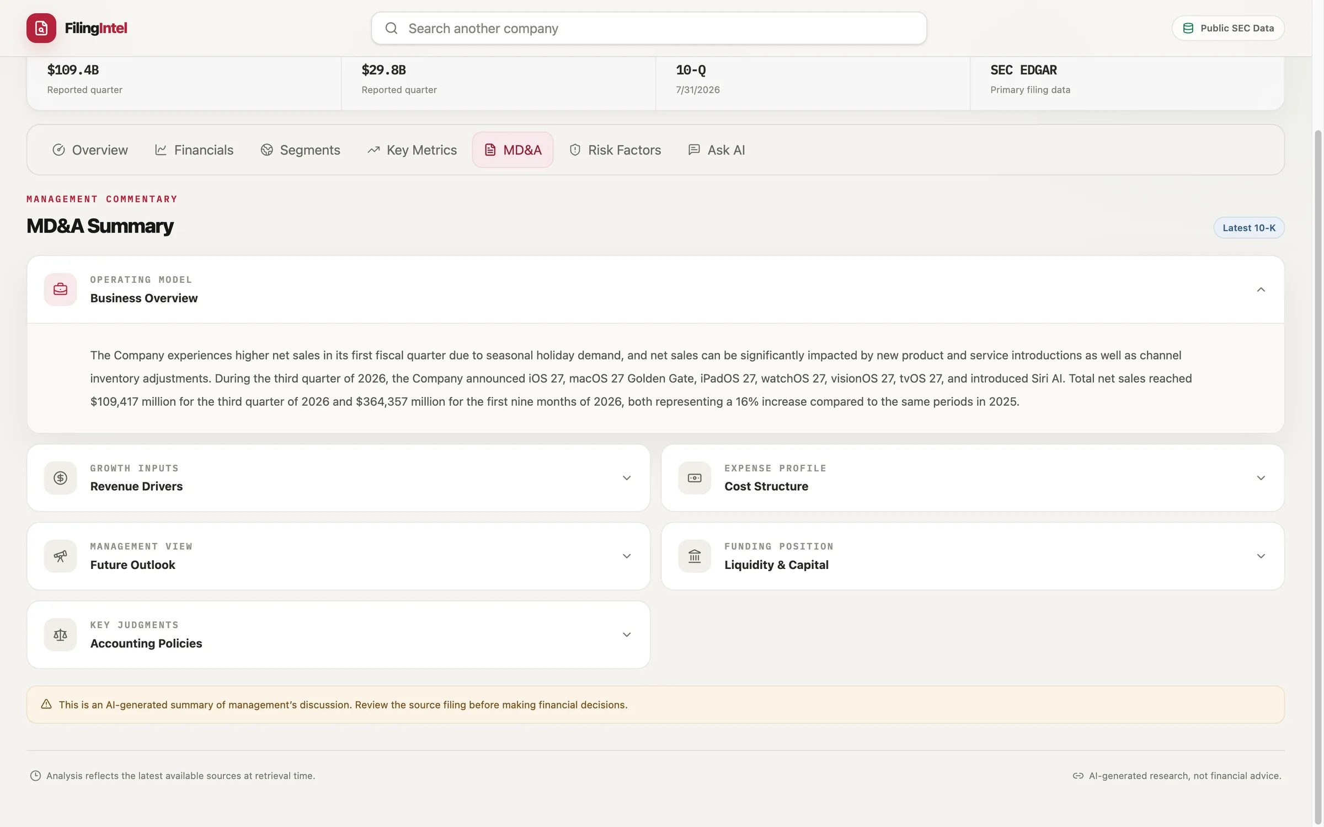1324x827 pixels.
Task: Click the 10-Q filing type value
Action: click(x=691, y=70)
